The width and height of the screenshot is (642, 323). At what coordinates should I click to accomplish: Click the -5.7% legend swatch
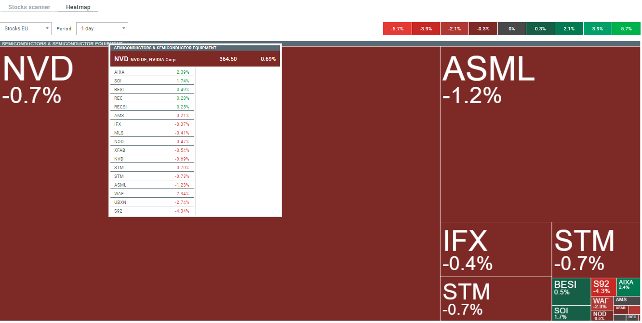coord(397,29)
